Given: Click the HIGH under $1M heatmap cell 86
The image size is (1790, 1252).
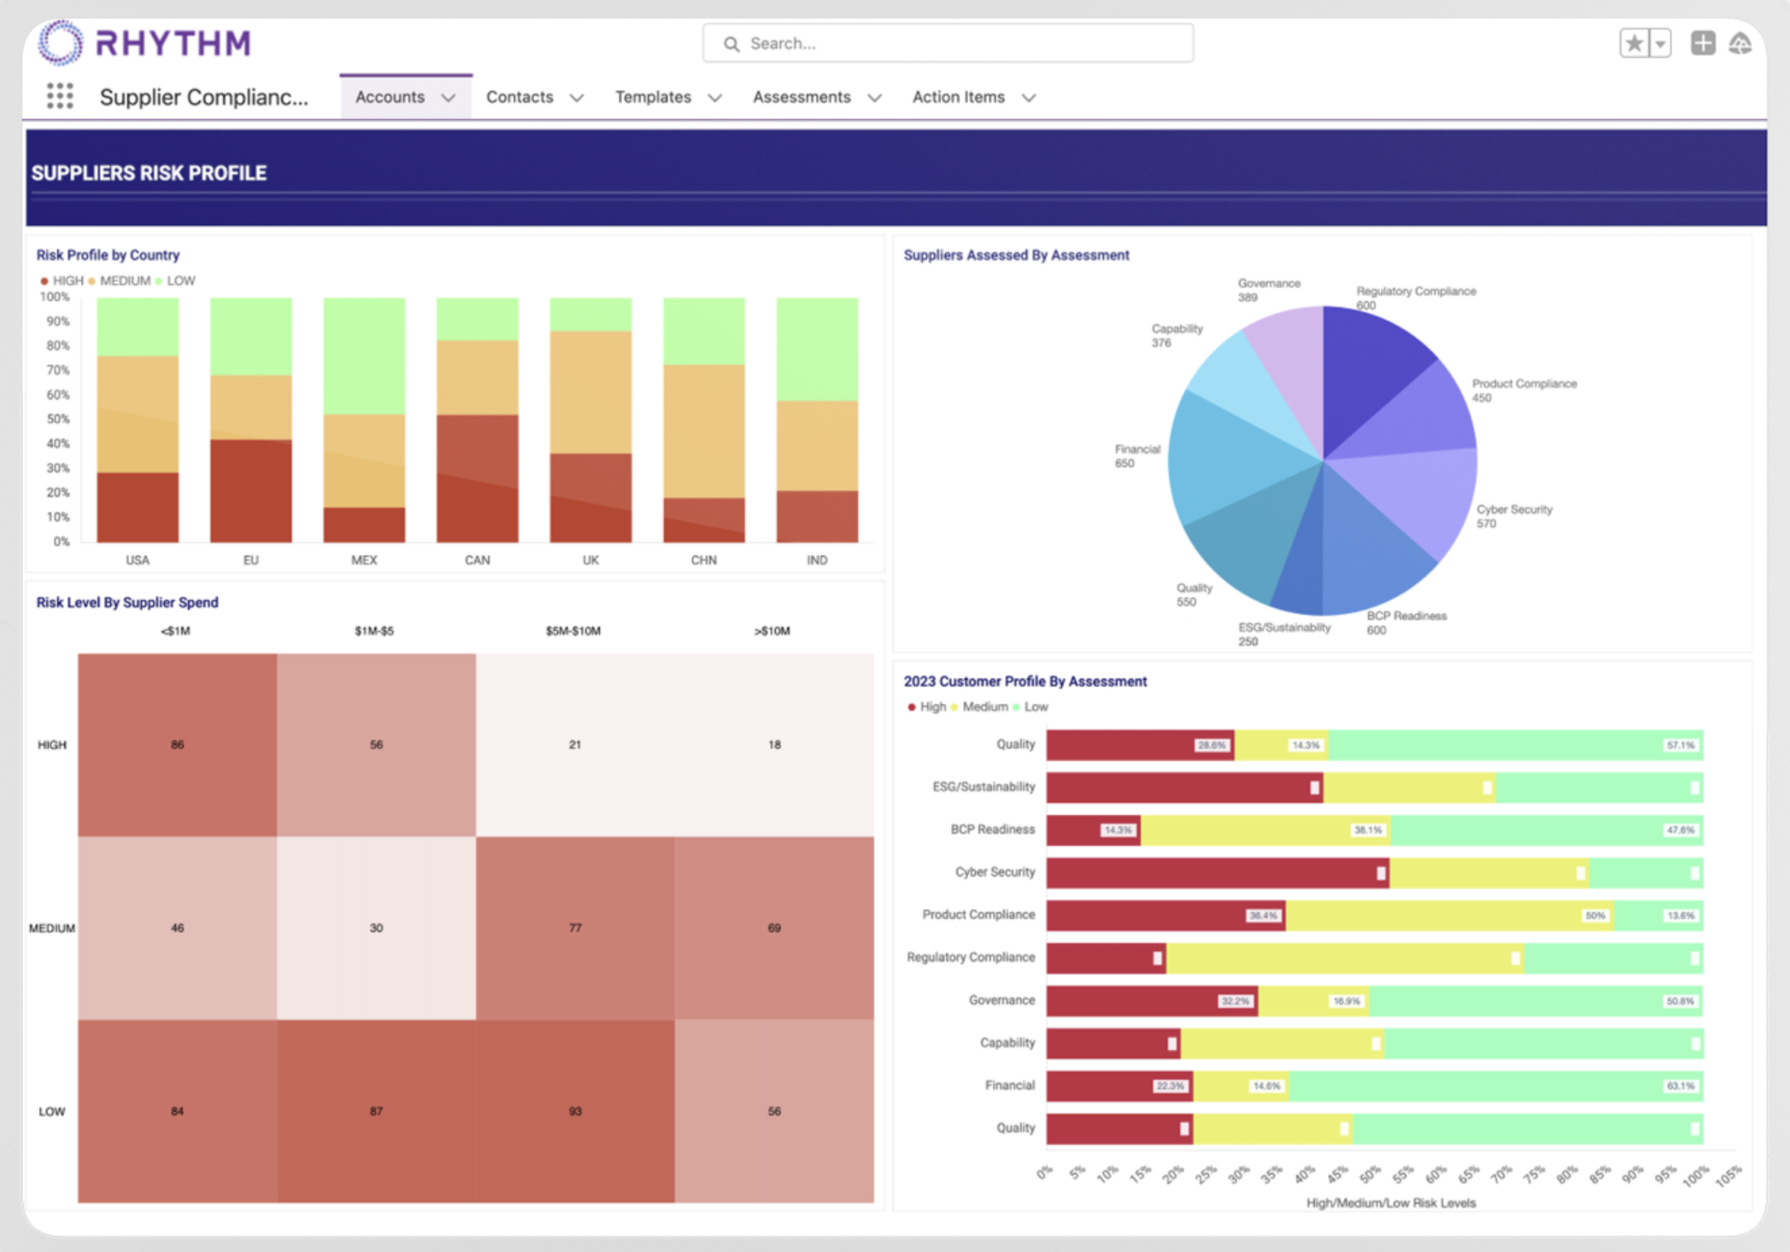Looking at the screenshot, I should tap(177, 744).
